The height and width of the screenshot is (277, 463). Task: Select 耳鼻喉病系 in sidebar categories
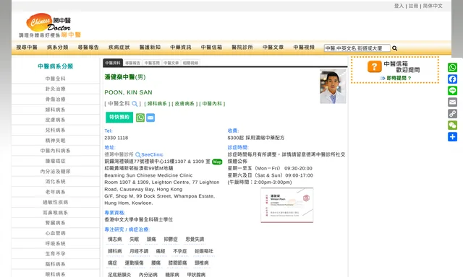point(56,213)
